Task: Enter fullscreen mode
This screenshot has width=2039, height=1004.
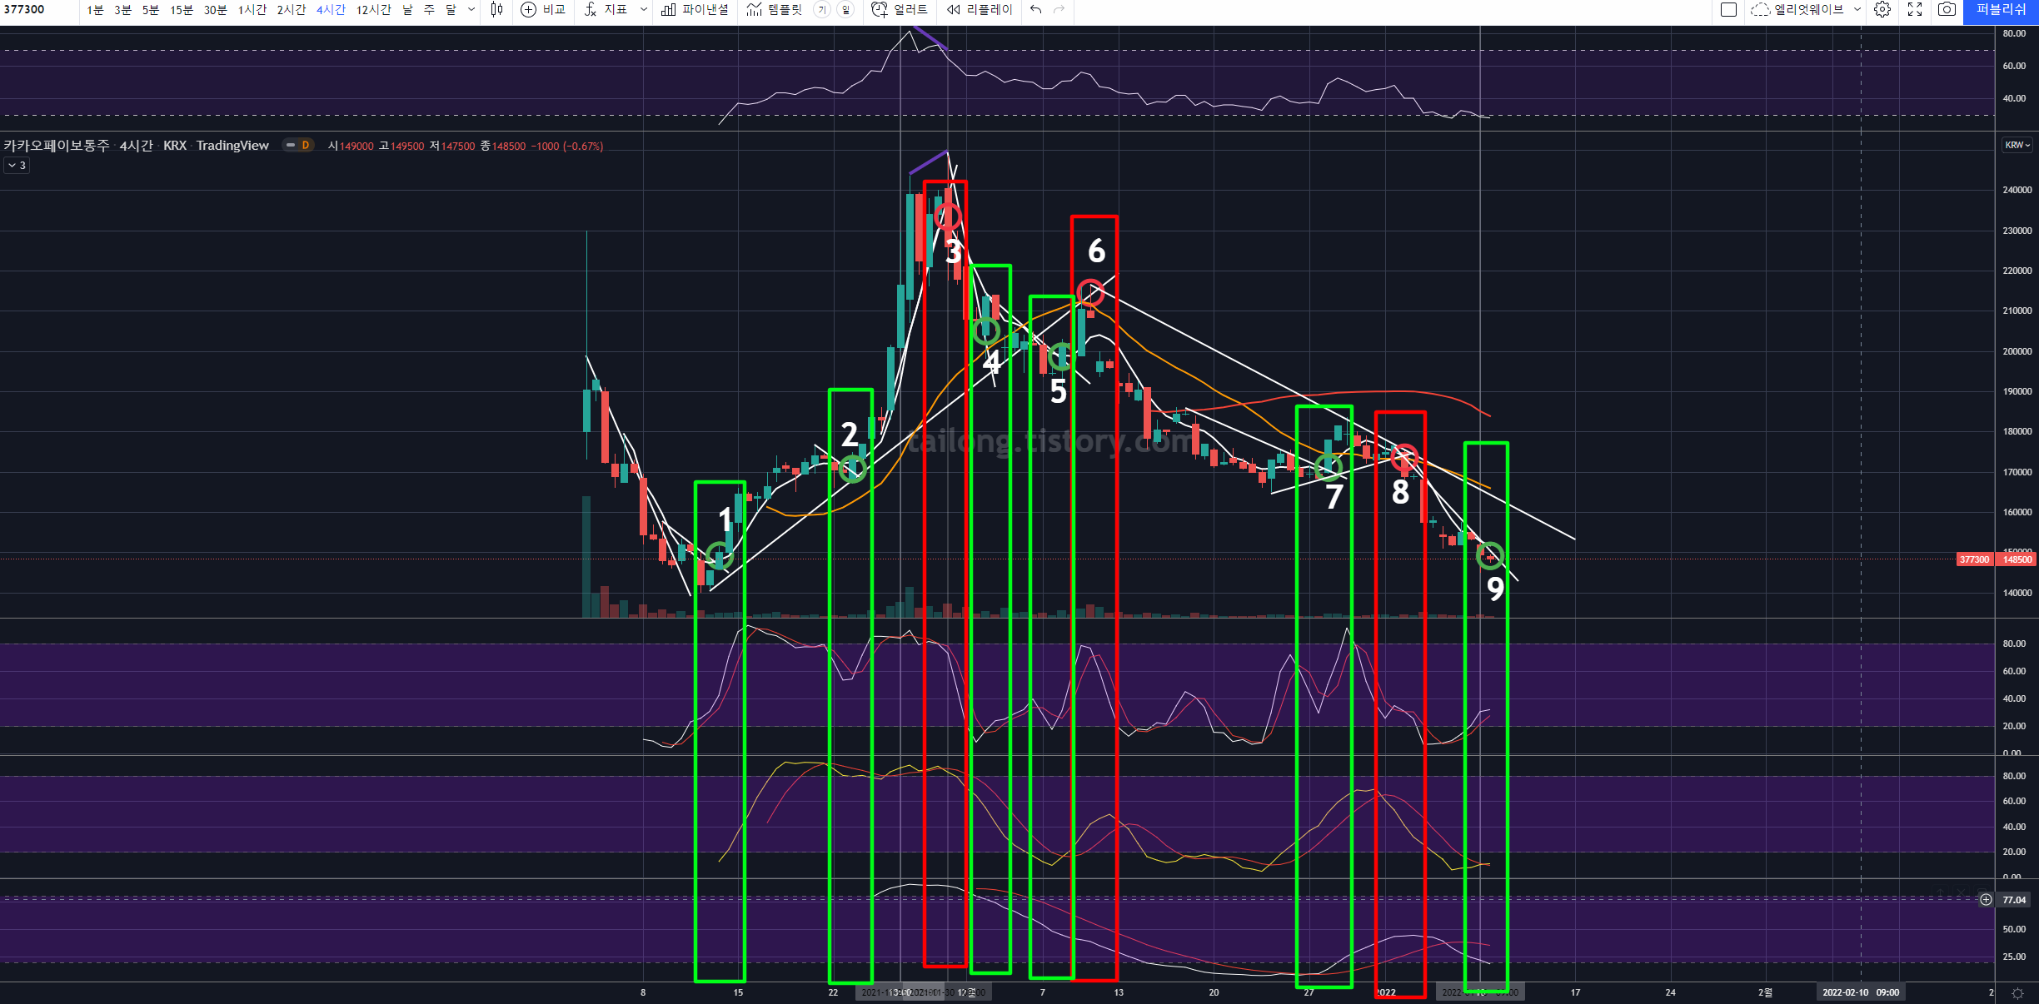Action: pyautogui.click(x=1915, y=10)
